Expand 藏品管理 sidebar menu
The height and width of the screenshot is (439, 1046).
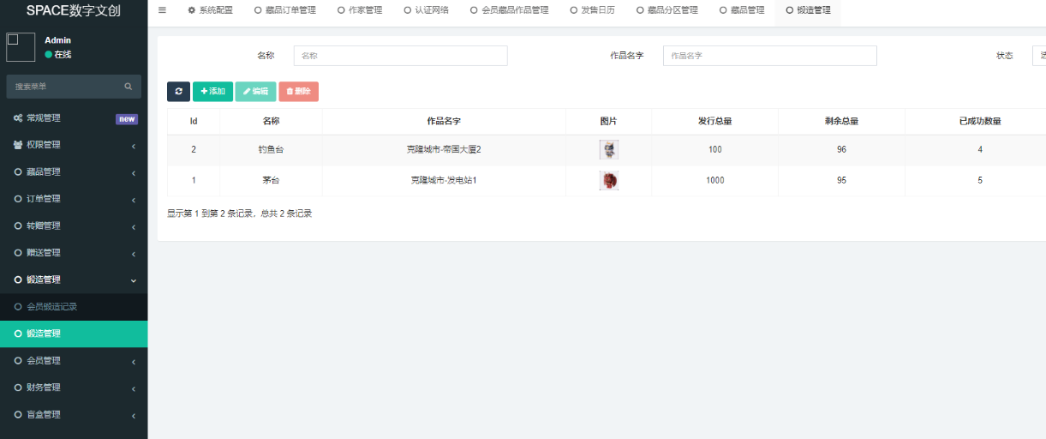tap(74, 172)
